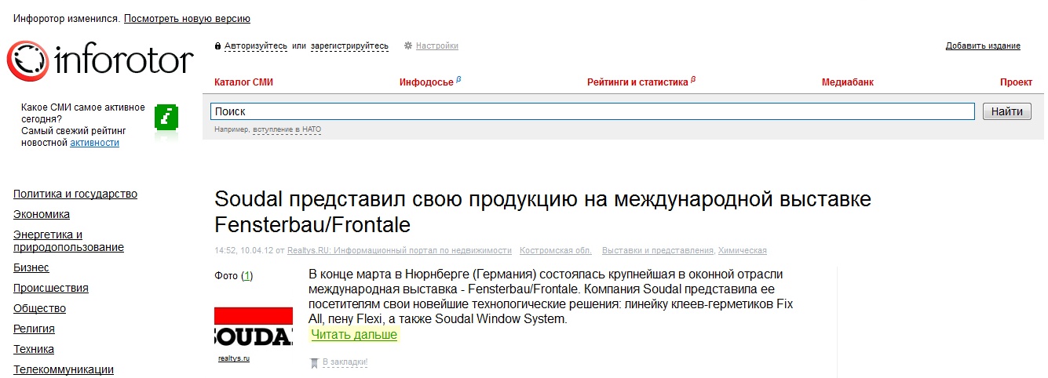Open the Медиабанк menu

848,82
